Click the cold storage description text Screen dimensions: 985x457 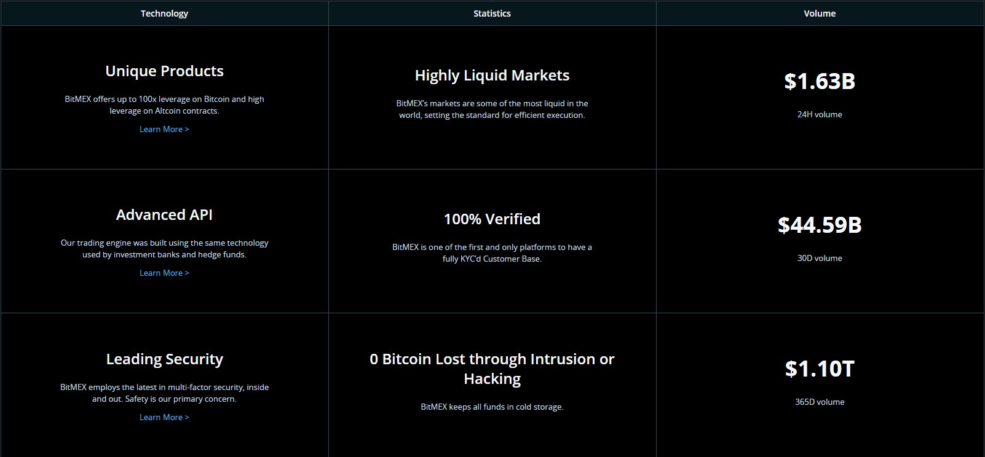coord(492,407)
